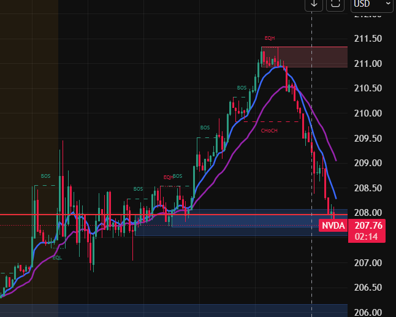
Task: Select the EQL label near 207.00
Action: tap(57, 258)
